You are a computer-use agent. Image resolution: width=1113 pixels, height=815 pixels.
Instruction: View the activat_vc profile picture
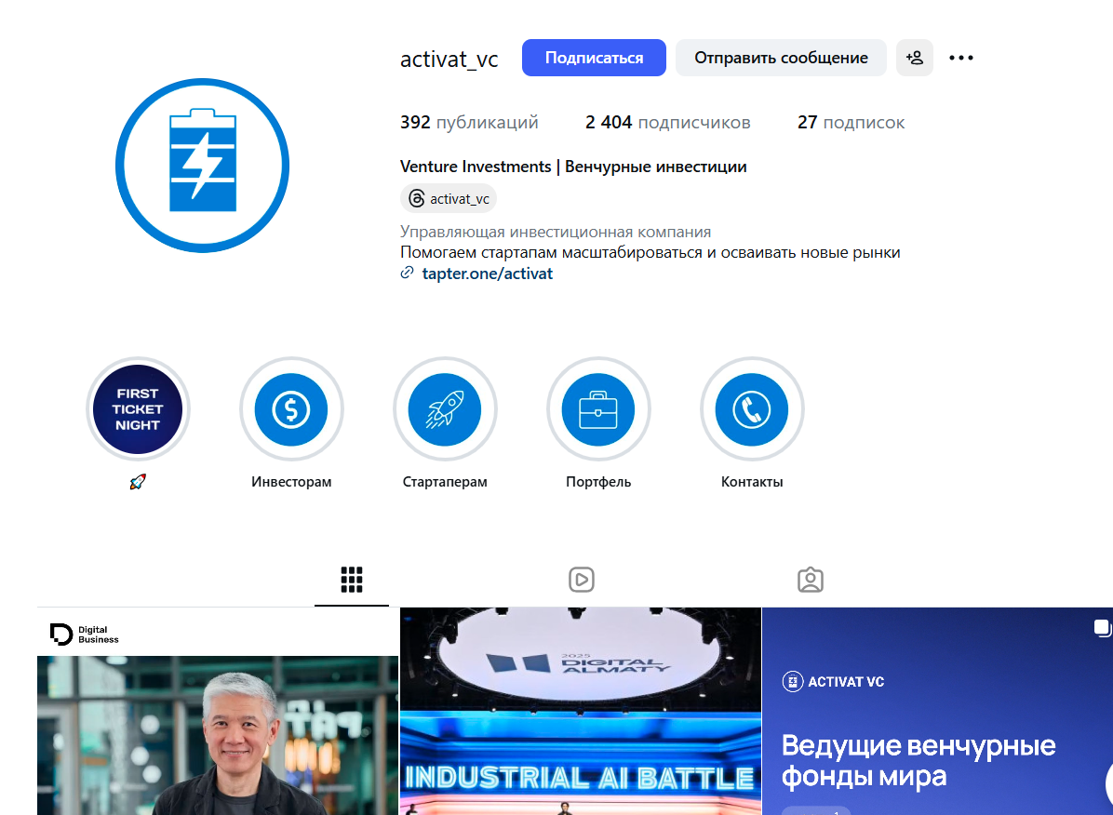[202, 166]
